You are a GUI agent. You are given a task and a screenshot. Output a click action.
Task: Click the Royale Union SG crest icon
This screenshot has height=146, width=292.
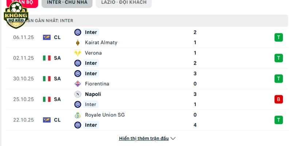click(77, 115)
